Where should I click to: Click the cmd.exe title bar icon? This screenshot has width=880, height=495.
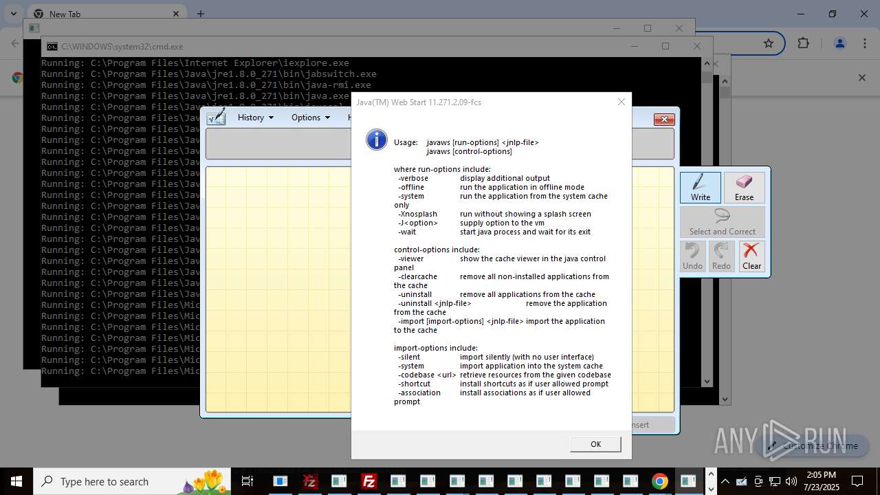(52, 47)
